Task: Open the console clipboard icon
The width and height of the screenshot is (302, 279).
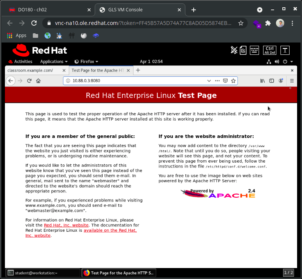Action: click(243, 50)
